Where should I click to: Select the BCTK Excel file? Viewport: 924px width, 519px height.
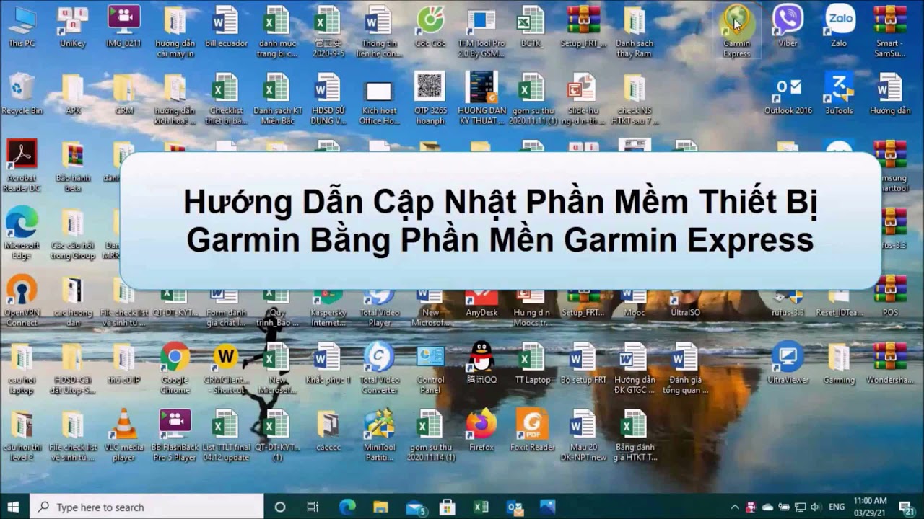tap(532, 27)
